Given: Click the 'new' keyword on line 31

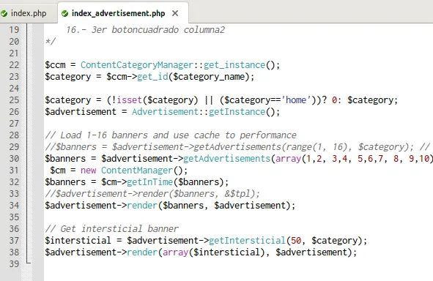Looking at the screenshot, I should (89, 171).
